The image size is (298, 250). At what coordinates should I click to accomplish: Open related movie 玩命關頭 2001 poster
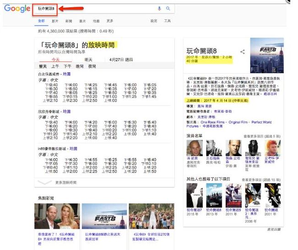272,196
